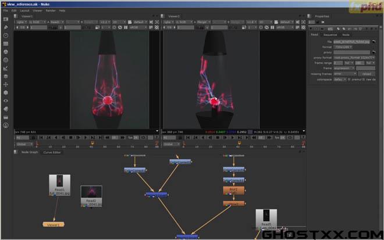Open the format 720x1280 dropdown
384x240 pixels.
point(343,47)
